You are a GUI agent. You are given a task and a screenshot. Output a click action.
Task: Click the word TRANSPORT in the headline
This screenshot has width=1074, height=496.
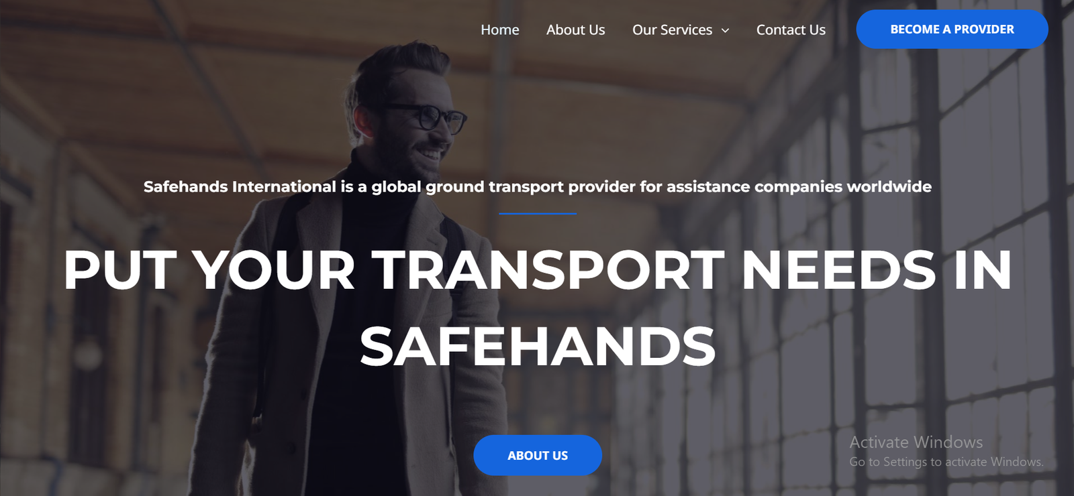pyautogui.click(x=548, y=270)
